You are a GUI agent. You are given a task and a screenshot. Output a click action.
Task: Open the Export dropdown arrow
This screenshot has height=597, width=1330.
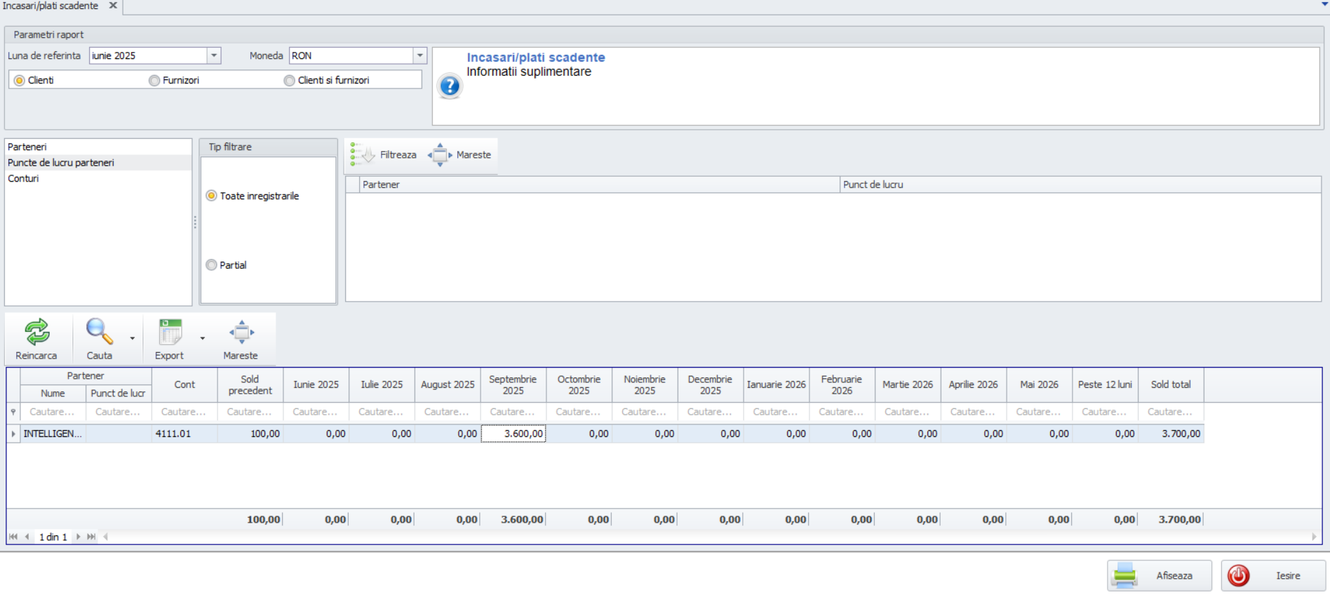click(203, 338)
